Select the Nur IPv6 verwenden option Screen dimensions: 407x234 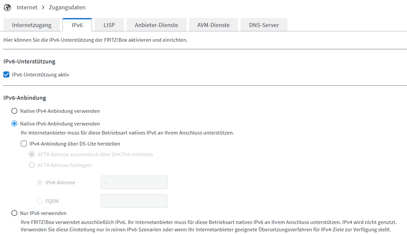[x=14, y=213]
